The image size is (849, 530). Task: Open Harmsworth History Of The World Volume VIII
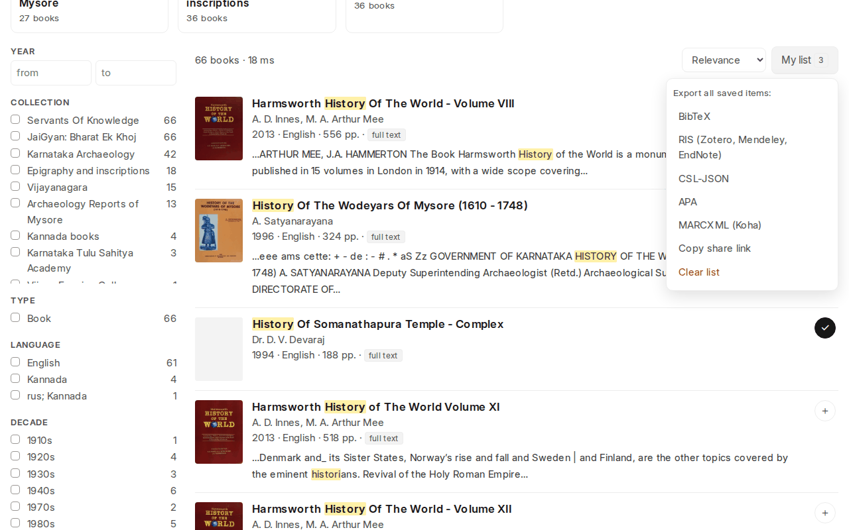383,103
